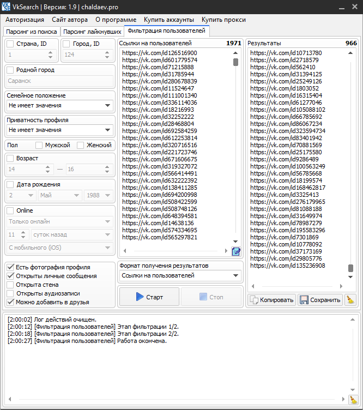Click Сохранить with the floppy disk icon
The image size is (363, 410).
tap(320, 299)
